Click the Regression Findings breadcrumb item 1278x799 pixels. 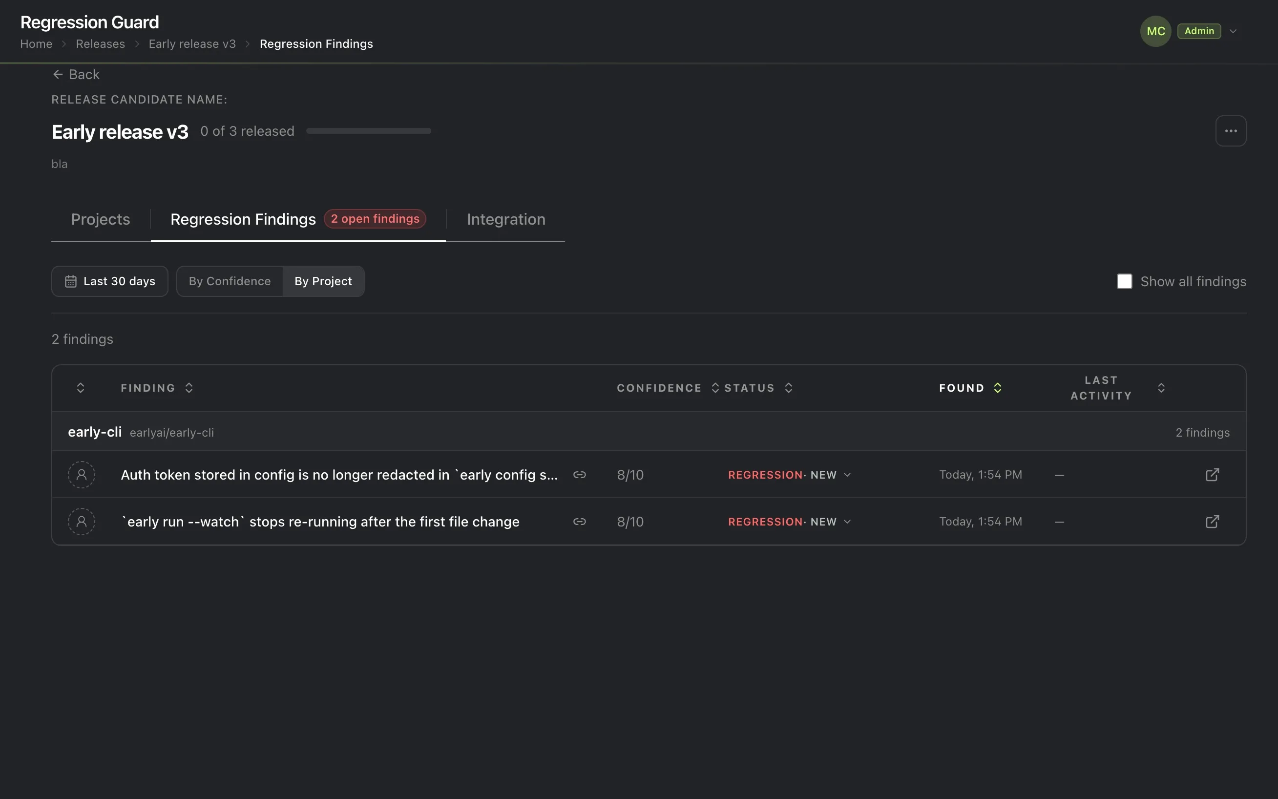pos(316,44)
